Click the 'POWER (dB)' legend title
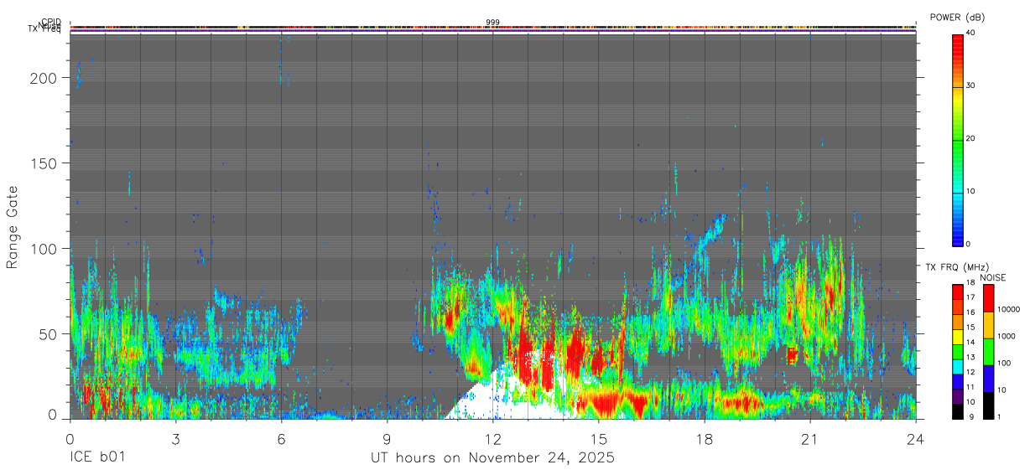The width and height of the screenshot is (1030, 475). point(958,18)
